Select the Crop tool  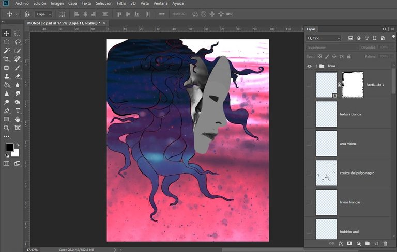[x=6, y=59]
